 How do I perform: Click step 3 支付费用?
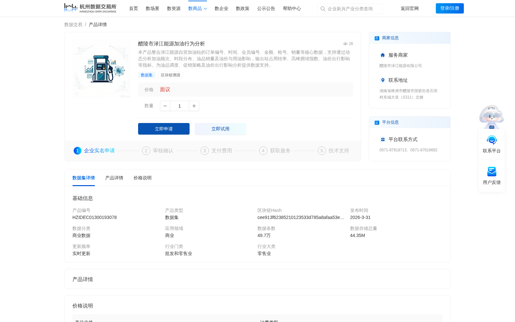[x=216, y=151]
